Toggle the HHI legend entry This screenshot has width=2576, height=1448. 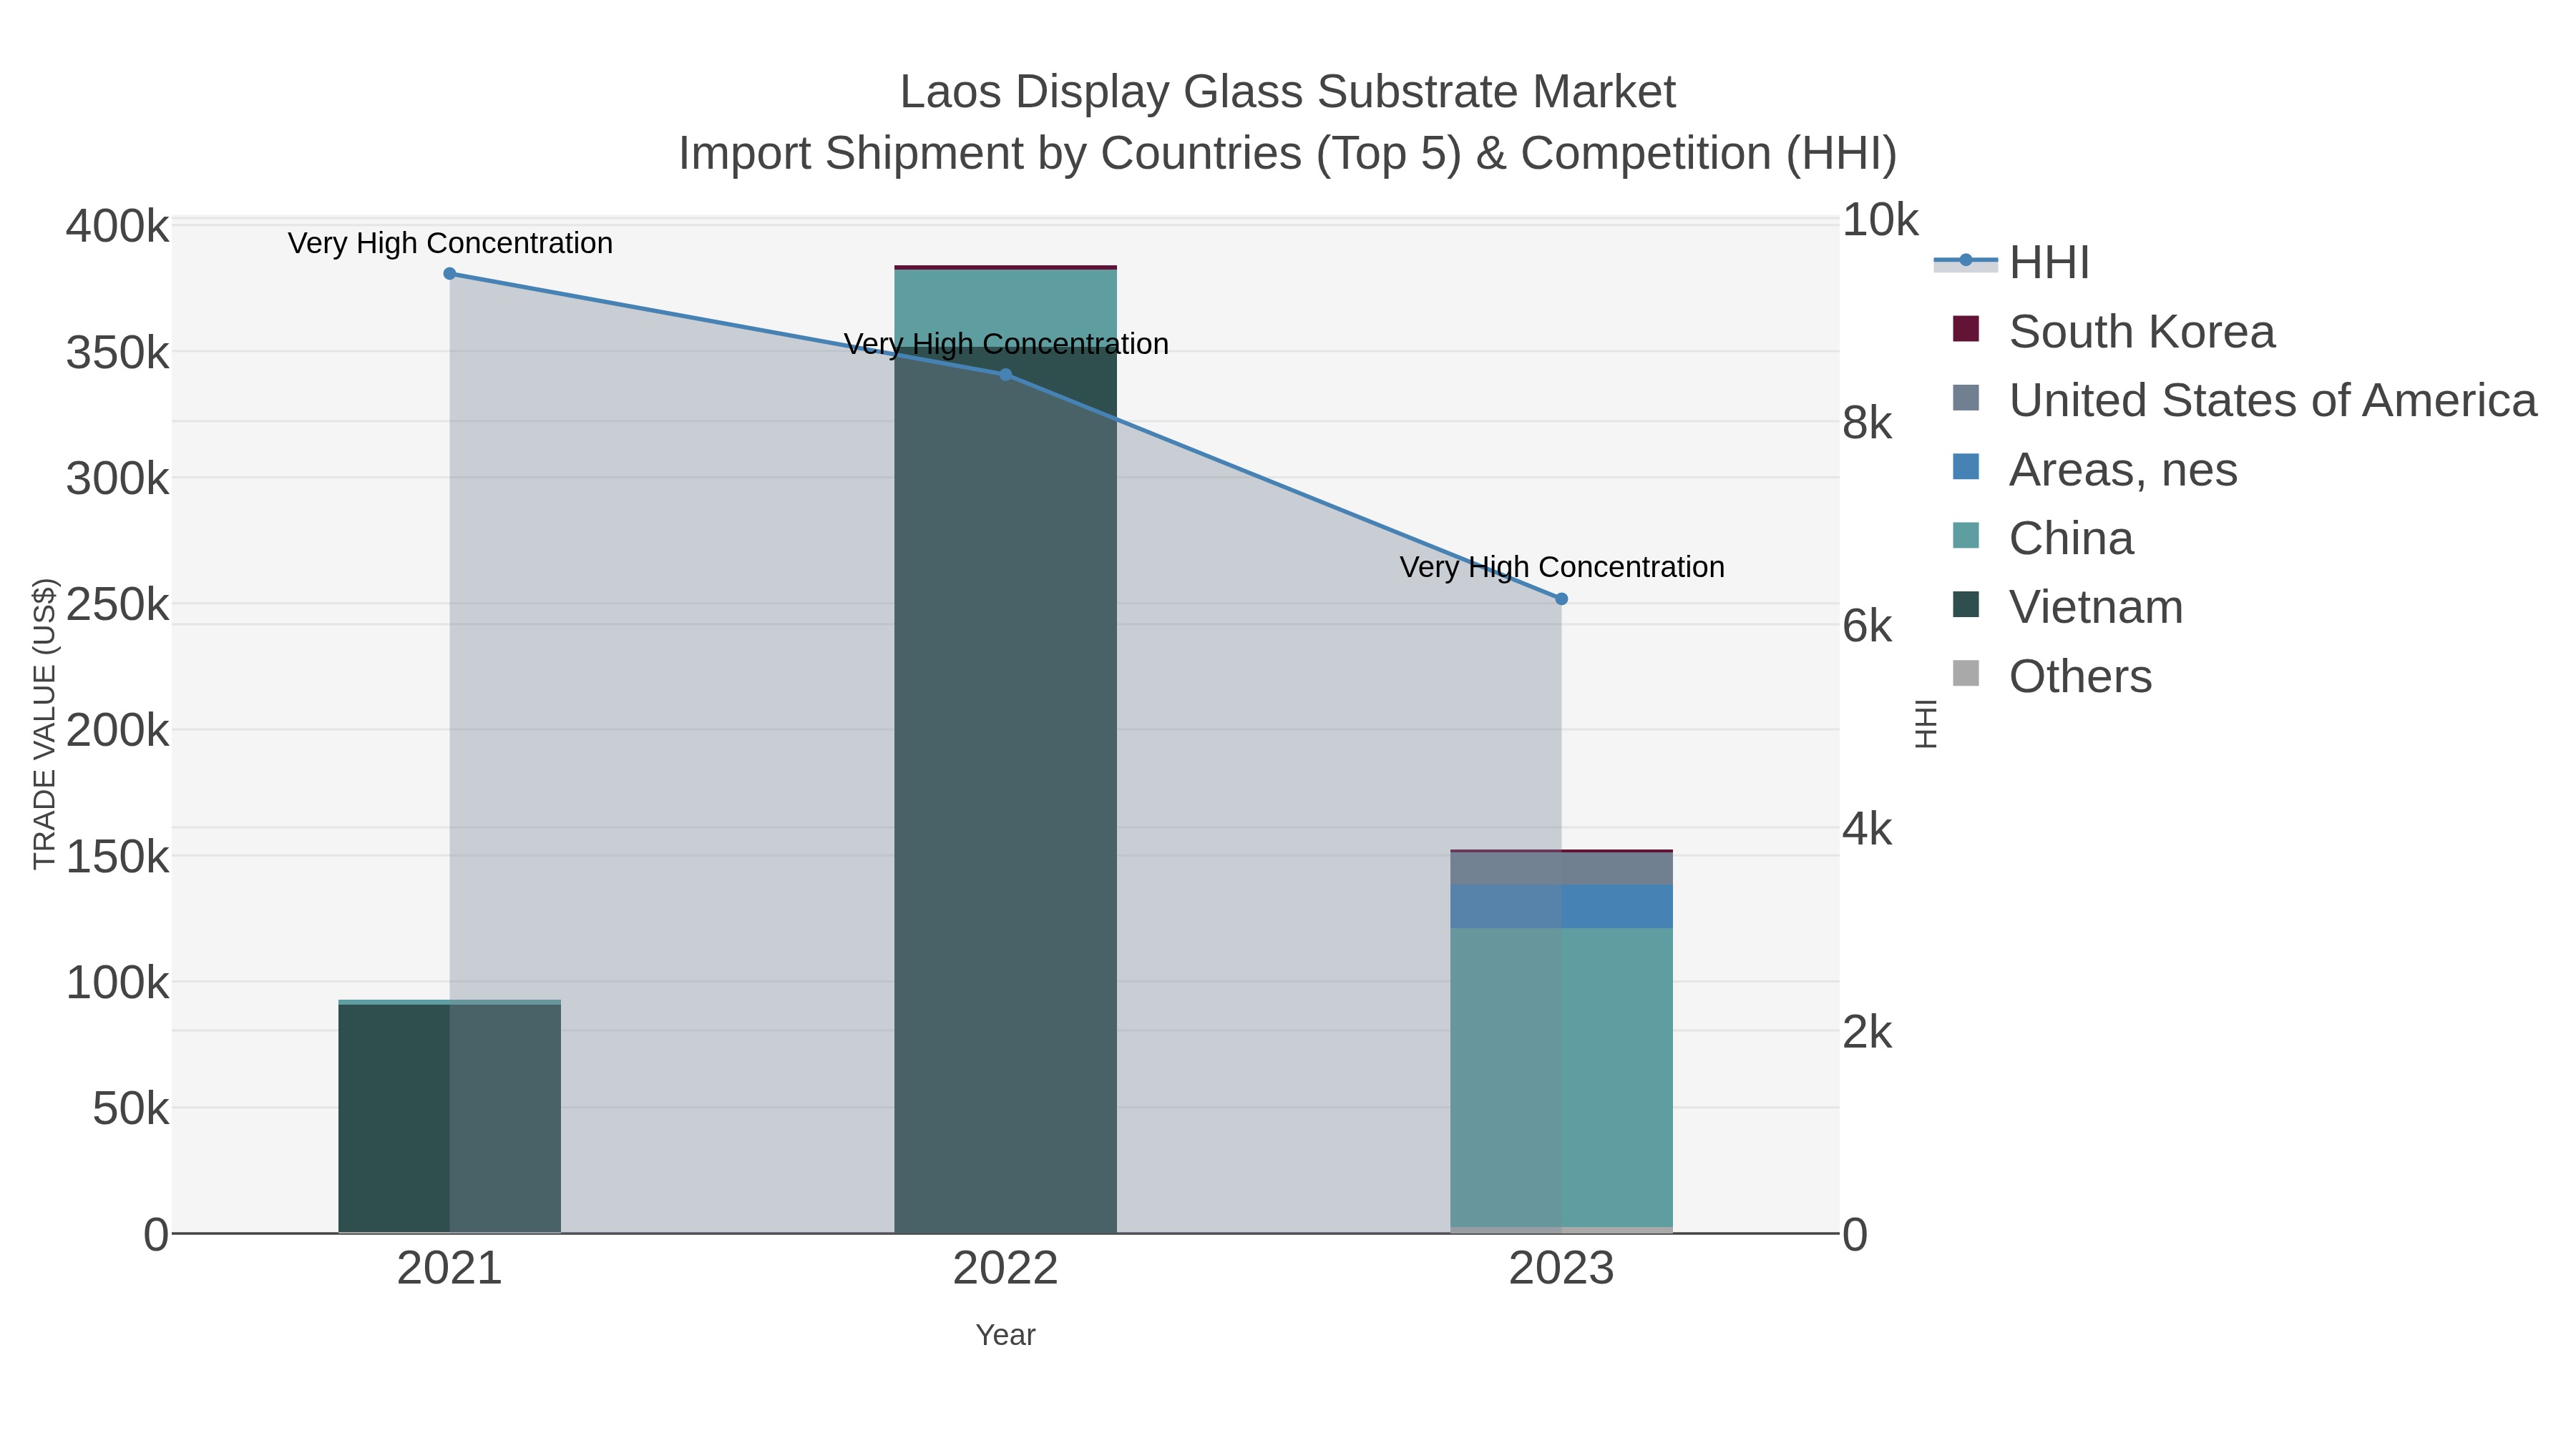click(2012, 263)
